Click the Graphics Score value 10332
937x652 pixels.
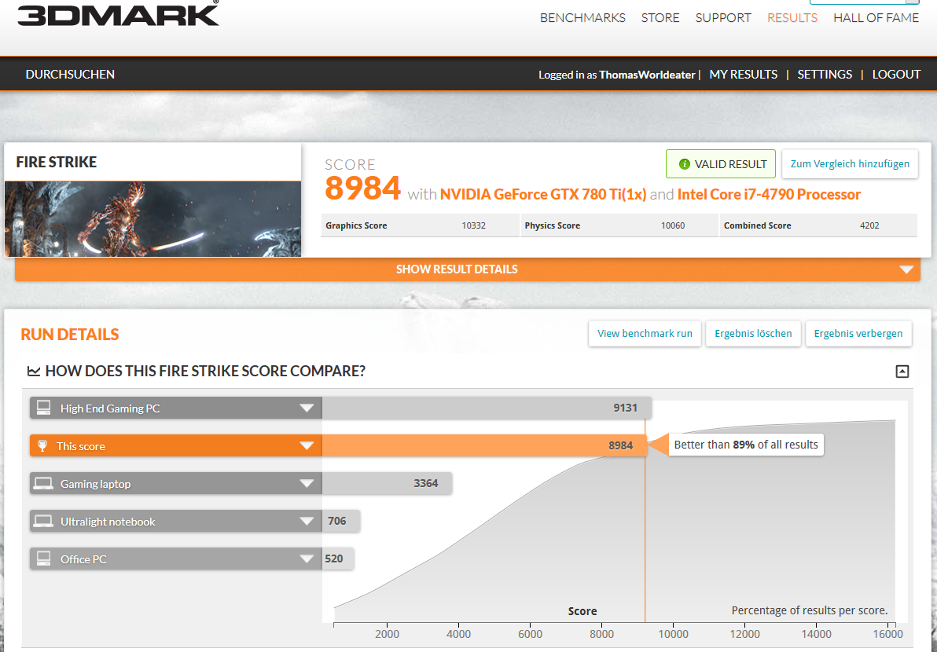click(x=473, y=225)
